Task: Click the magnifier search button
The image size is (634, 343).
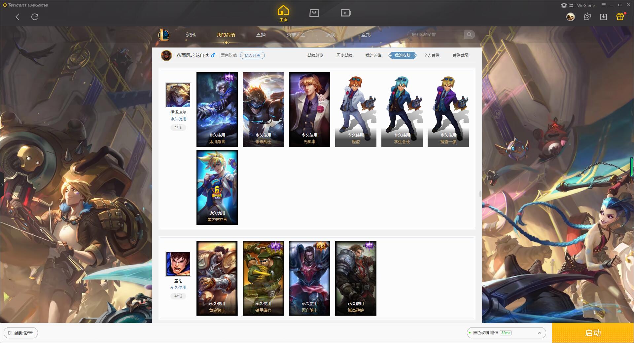Action: pos(469,35)
